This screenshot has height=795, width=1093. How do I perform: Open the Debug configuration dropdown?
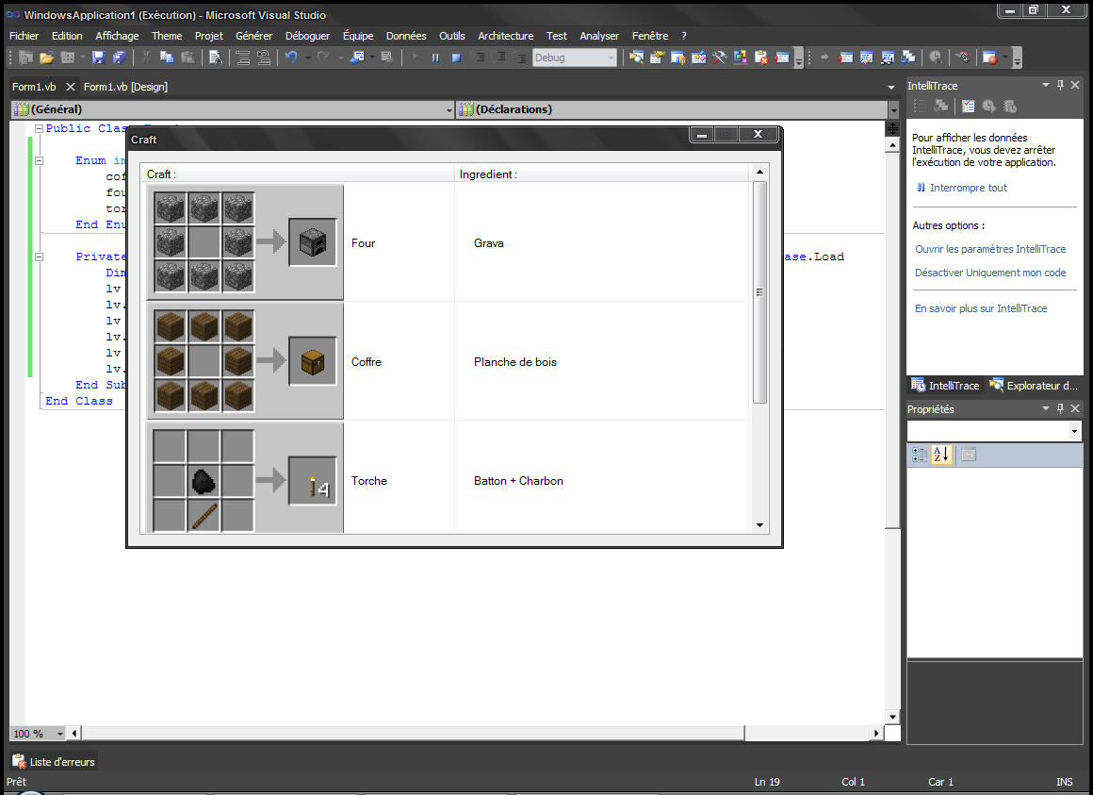click(x=612, y=58)
